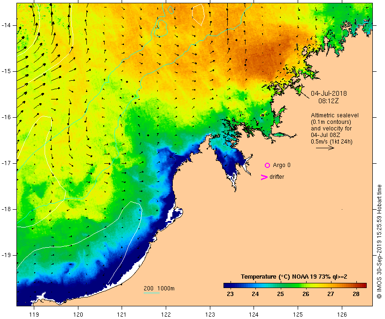Click the cyan 200 1000m contour line sample
Viewport: 385px width, 319px height.
coord(152,293)
